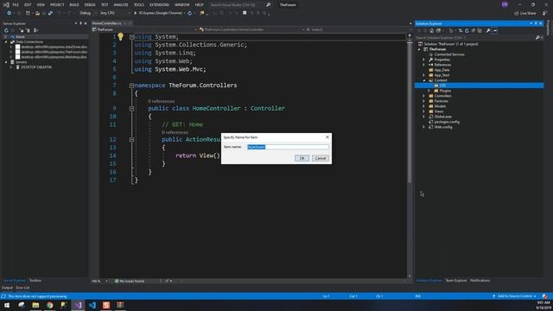This screenshot has height=311, width=553.
Task: Collapse the using block at line 1
Action: pos(131,36)
